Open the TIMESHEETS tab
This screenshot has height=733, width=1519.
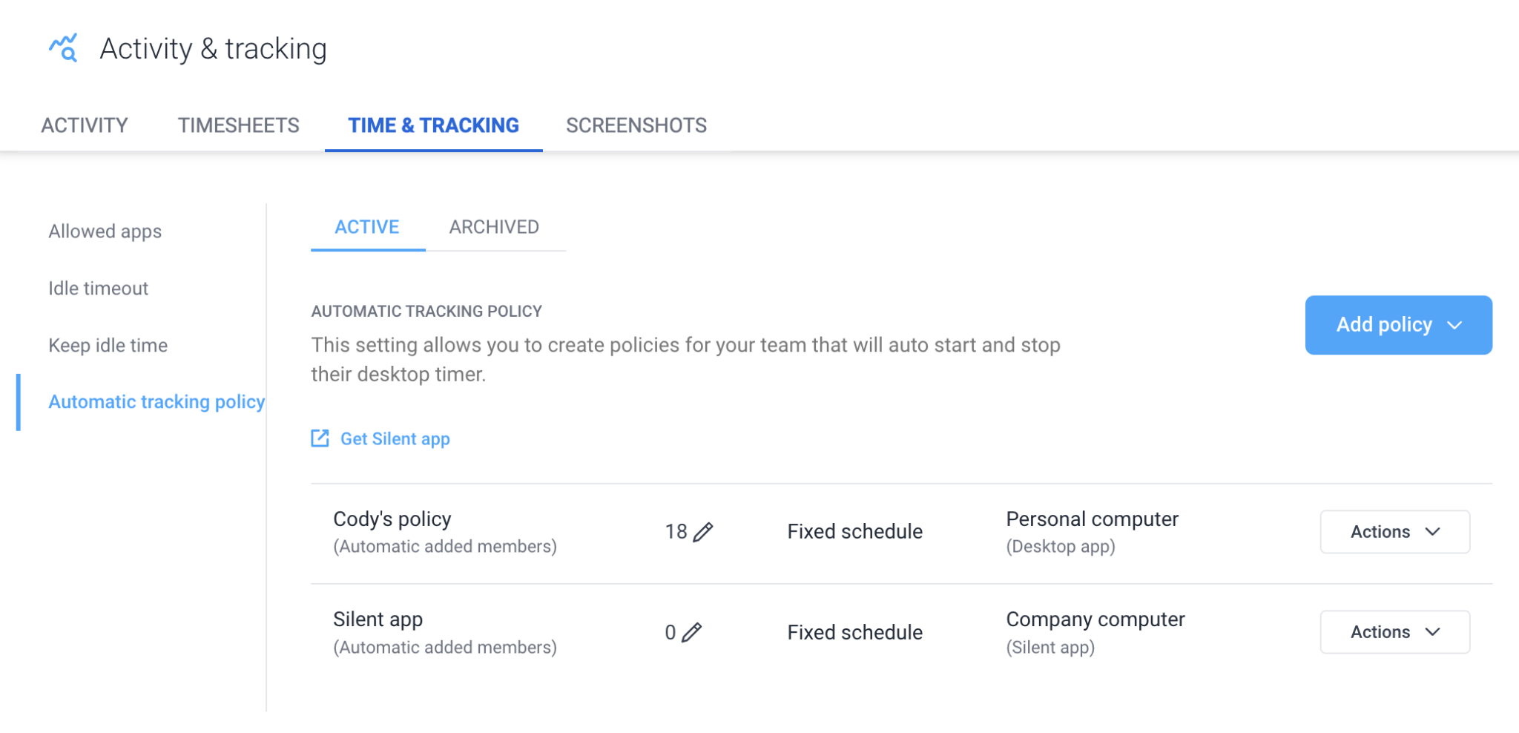point(238,125)
